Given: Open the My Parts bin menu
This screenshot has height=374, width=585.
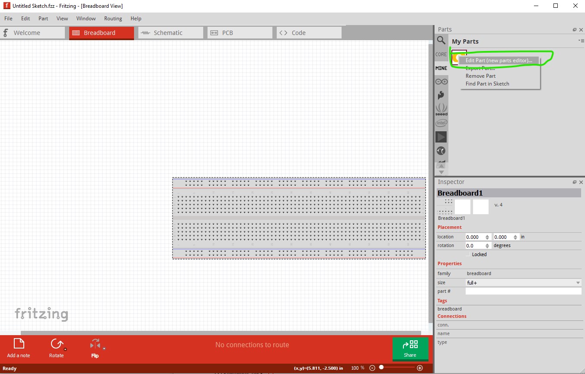Looking at the screenshot, I should 581,40.
